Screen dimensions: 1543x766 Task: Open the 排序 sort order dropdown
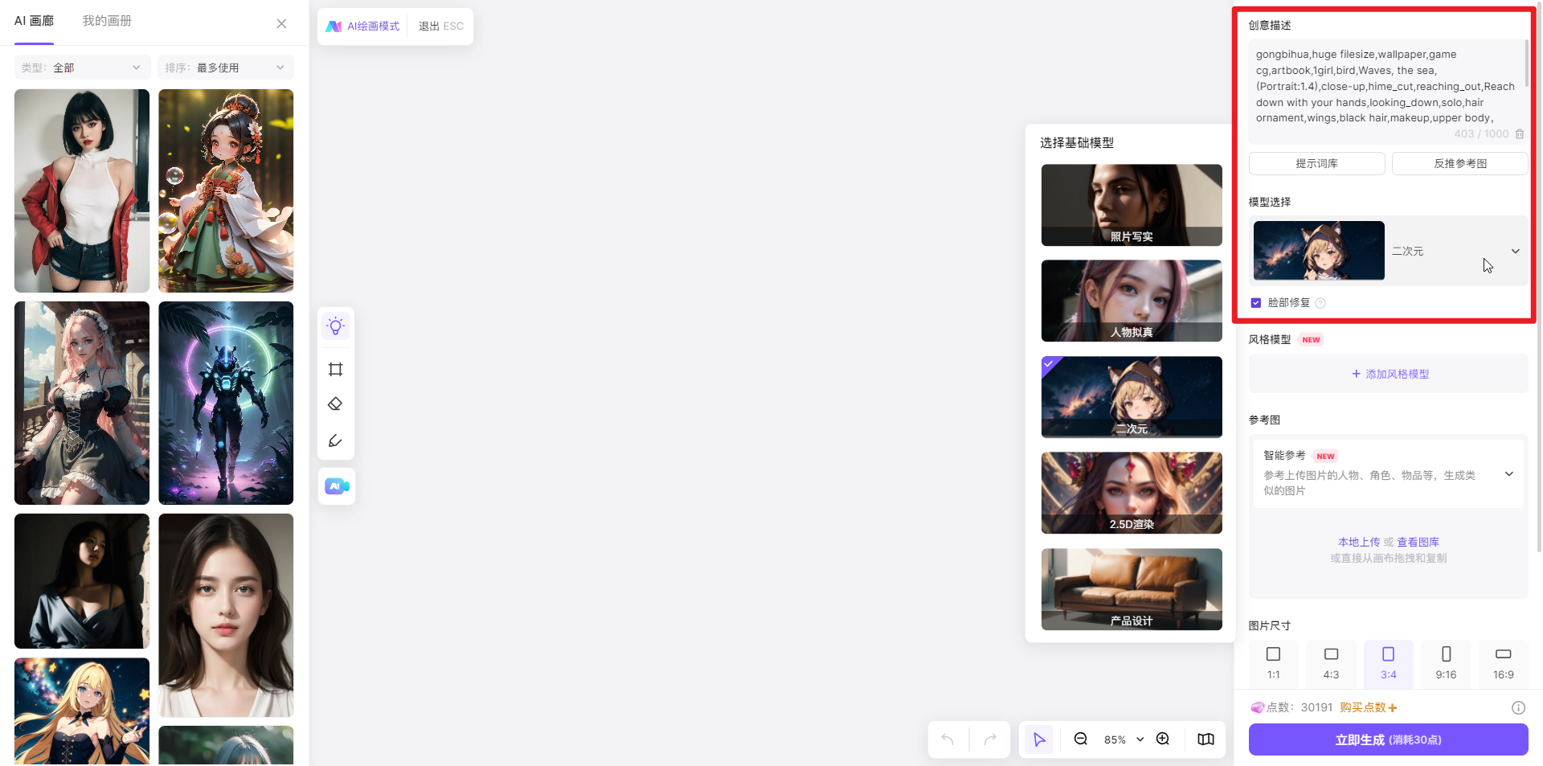(225, 68)
